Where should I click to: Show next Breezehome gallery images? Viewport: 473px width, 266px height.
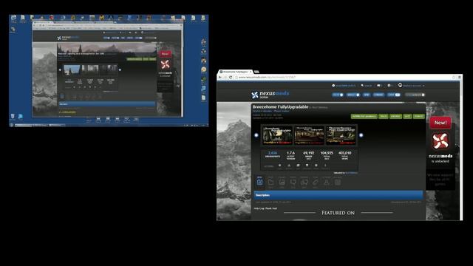click(361, 135)
